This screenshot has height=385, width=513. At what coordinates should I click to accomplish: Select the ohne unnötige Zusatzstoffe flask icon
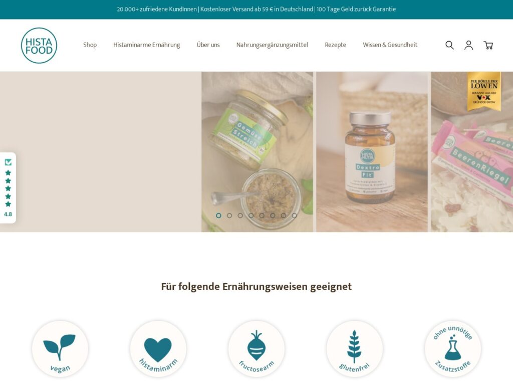pyautogui.click(x=452, y=349)
